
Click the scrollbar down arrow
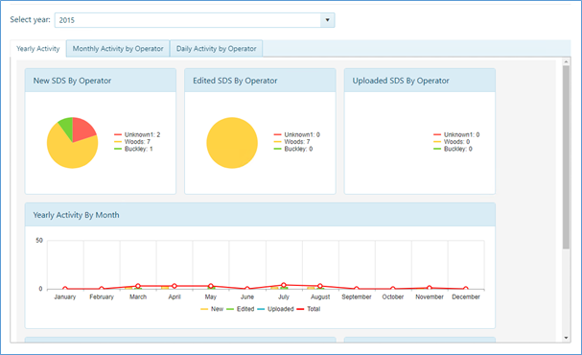click(566, 338)
